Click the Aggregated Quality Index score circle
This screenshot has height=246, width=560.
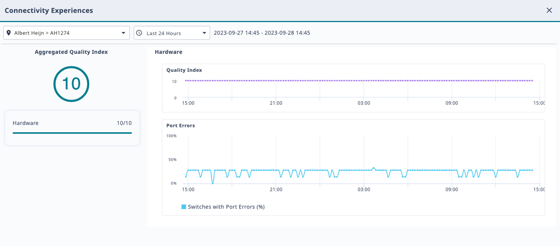coord(71,84)
